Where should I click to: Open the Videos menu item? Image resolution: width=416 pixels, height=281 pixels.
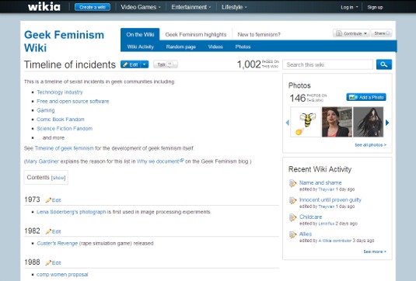(215, 47)
